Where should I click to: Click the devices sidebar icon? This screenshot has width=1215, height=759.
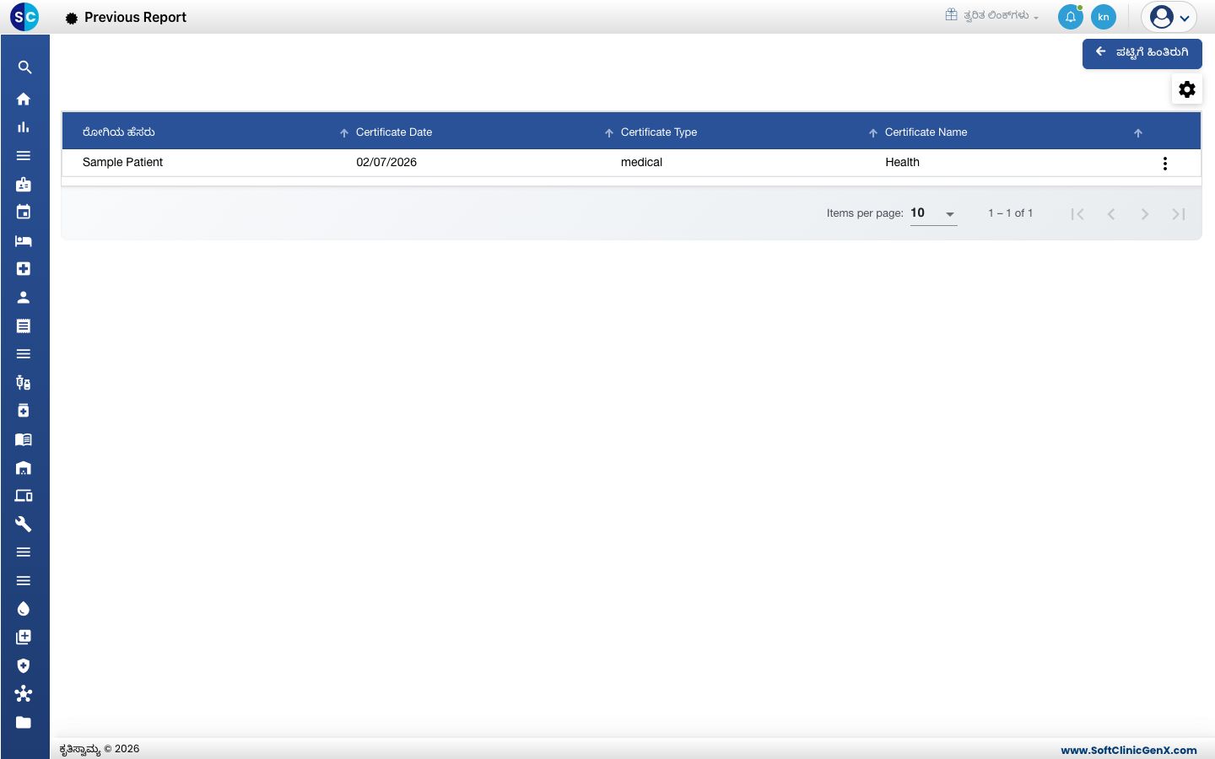(x=24, y=496)
